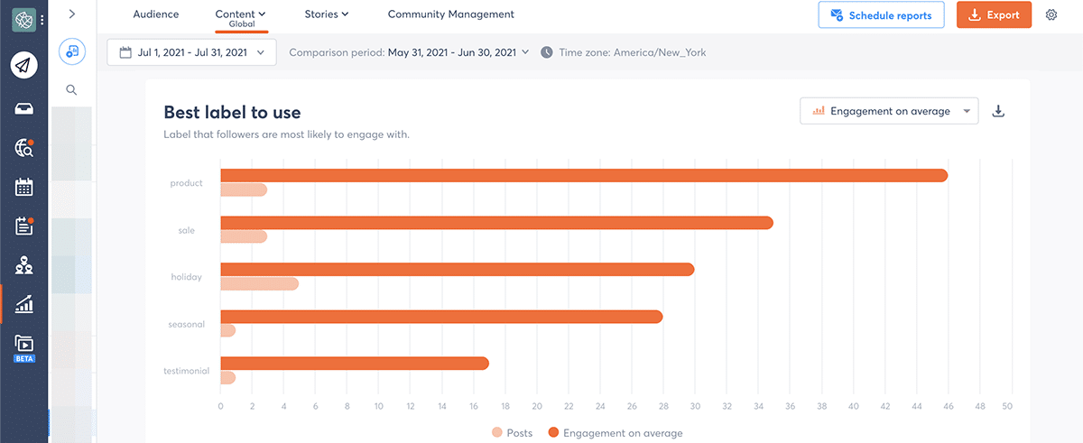
Task: Click the Schedule reports button
Action: click(881, 15)
